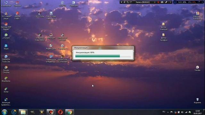205x115 pixels.
Task: Open the NCH Suite shortcut
Action: tap(40, 15)
